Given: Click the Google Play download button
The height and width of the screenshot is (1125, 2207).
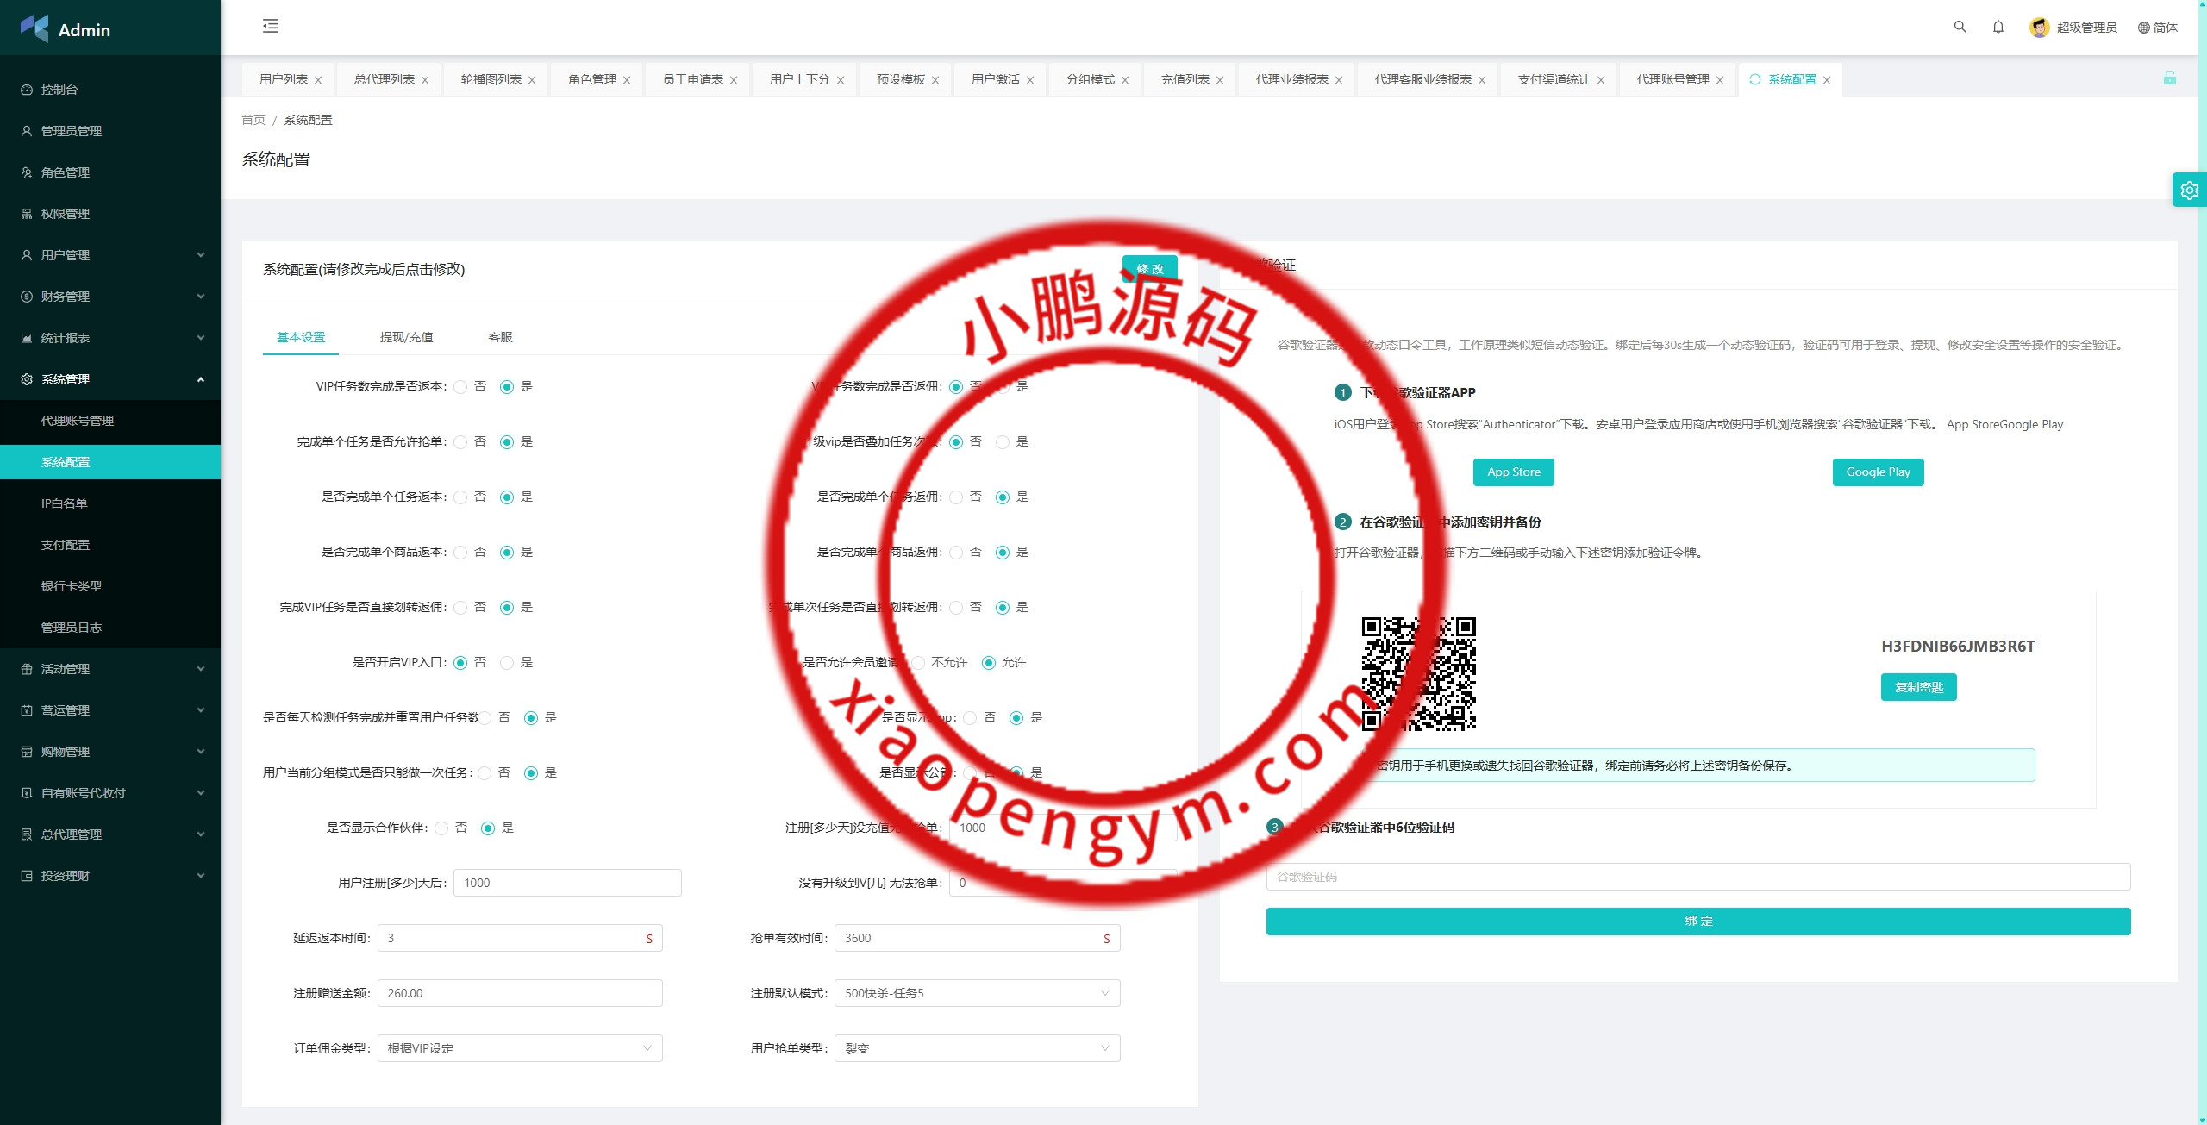Looking at the screenshot, I should pyautogui.click(x=1878, y=472).
